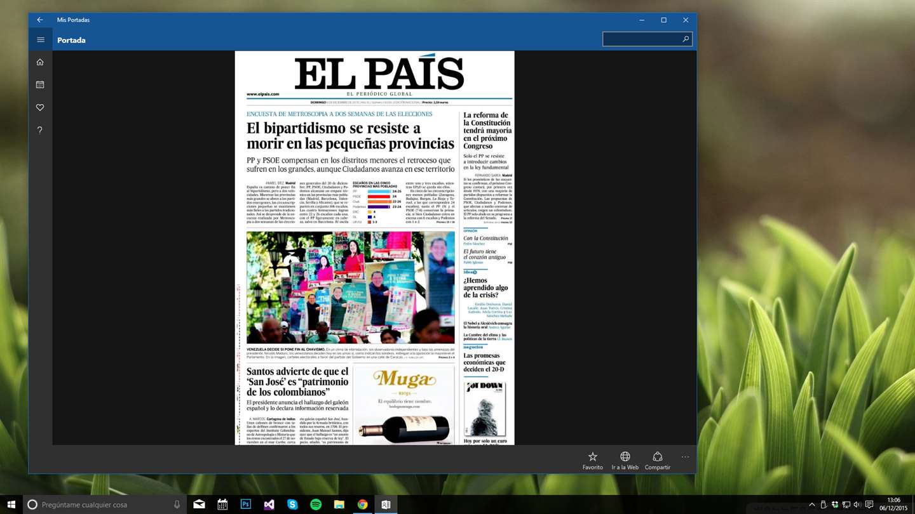Click Ir a la Web button

coord(625,461)
